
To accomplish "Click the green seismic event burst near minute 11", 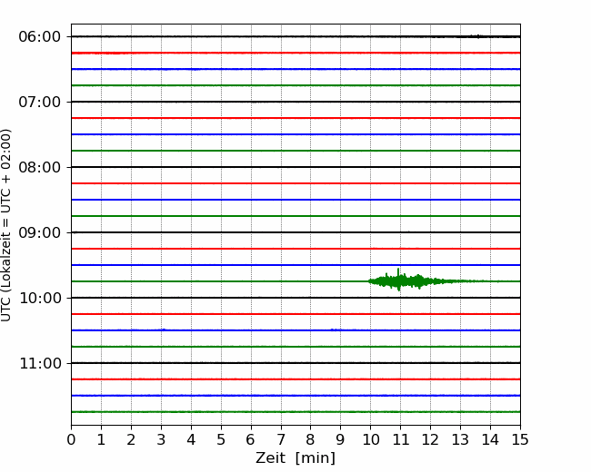I will coord(415,280).
